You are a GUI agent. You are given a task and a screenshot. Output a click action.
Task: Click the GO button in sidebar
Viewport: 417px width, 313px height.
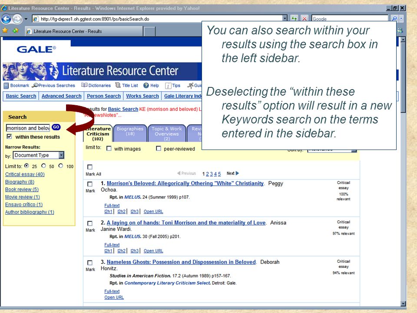56,127
